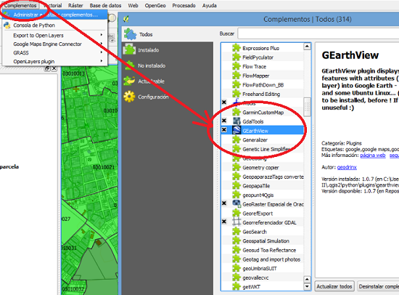Click the Generalizer plugin icon
This screenshot has width=399, height=295.
(236, 140)
